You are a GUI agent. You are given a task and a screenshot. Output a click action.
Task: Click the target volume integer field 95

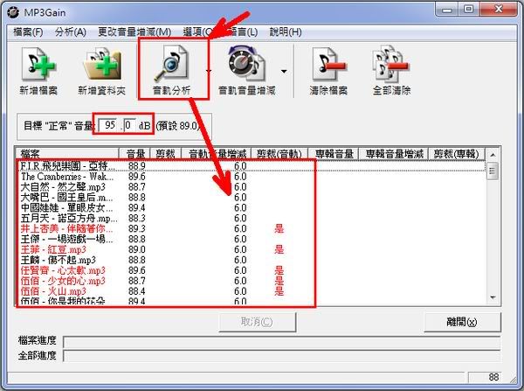pyautogui.click(x=109, y=125)
